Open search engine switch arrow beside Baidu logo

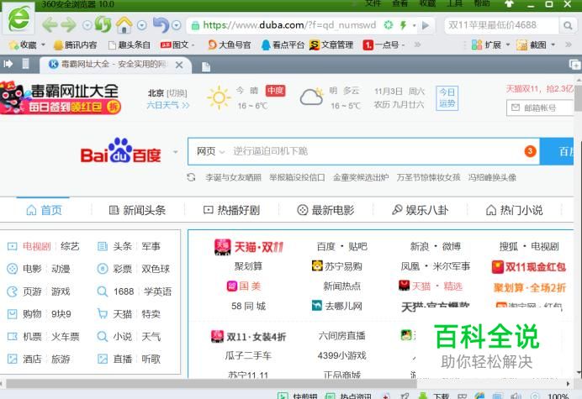pyautogui.click(x=175, y=152)
